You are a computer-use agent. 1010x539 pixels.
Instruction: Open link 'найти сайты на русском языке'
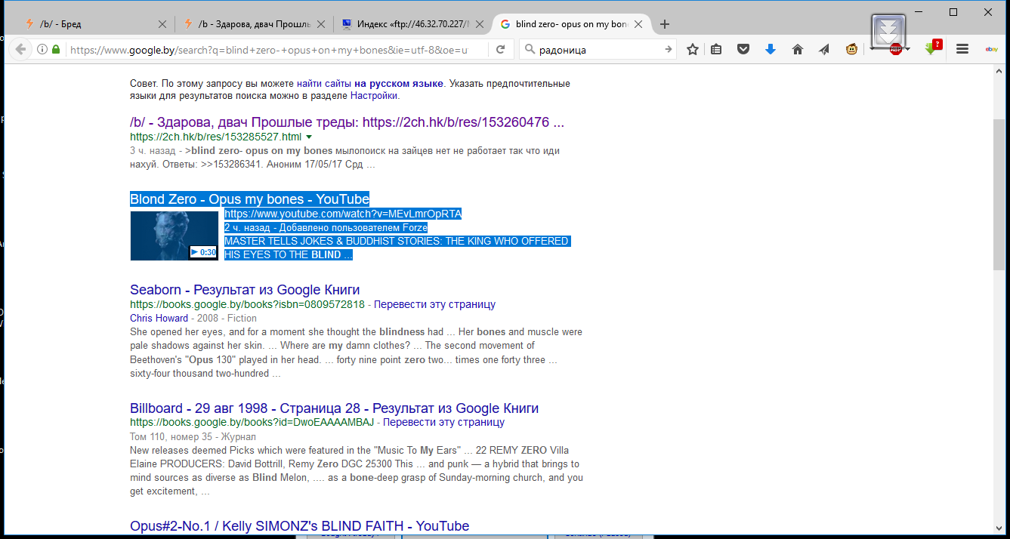click(370, 83)
